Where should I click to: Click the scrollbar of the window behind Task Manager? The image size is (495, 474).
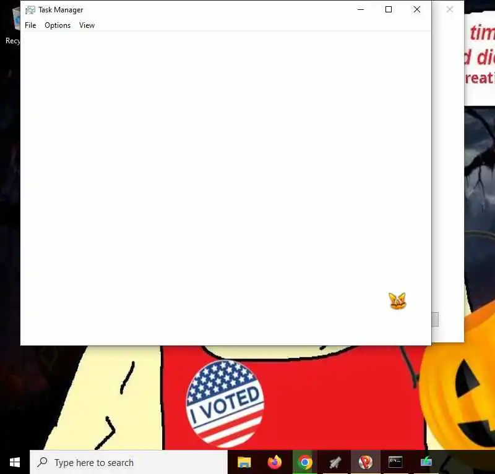point(435,320)
